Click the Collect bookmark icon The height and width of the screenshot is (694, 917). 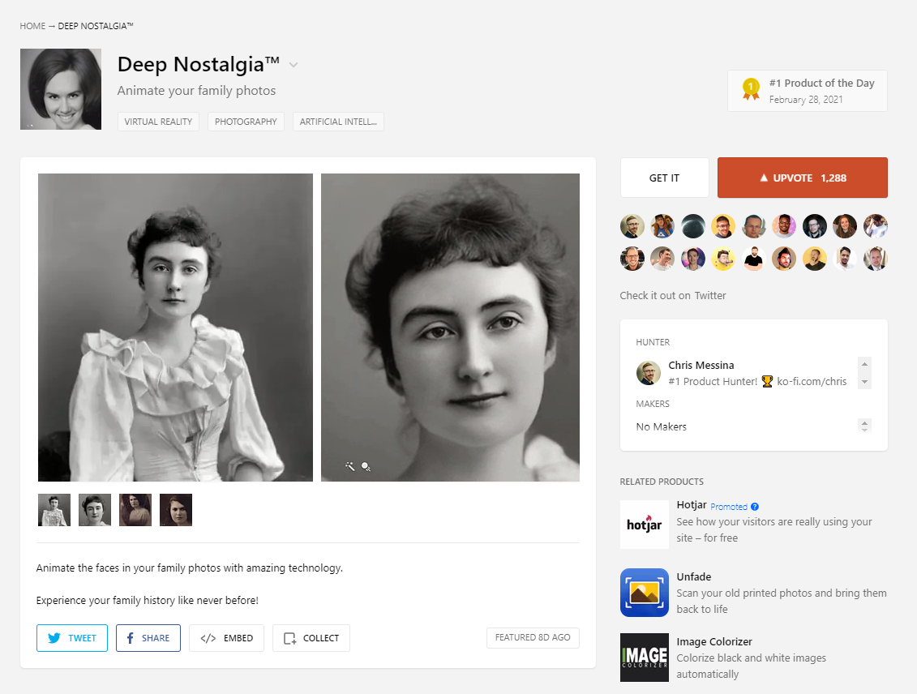[x=289, y=638]
